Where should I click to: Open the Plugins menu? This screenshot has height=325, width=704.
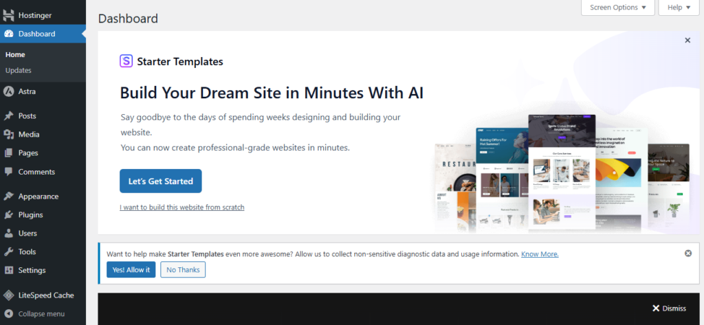tap(43, 215)
